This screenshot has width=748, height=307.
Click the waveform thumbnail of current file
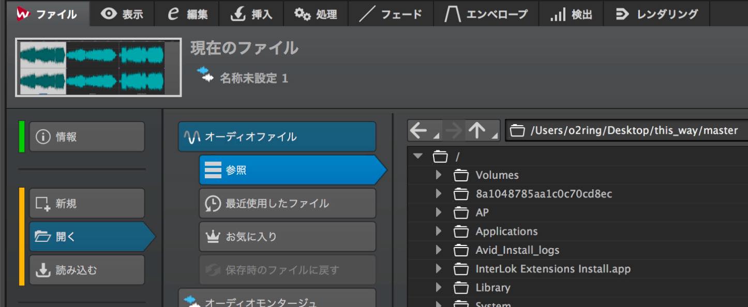pyautogui.click(x=98, y=67)
